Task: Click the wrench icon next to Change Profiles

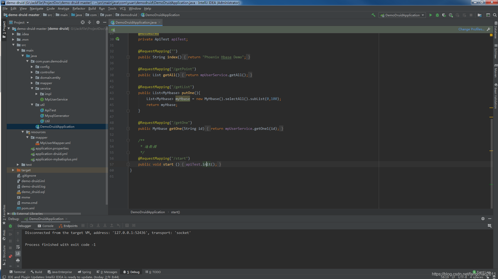Action: click(489, 29)
